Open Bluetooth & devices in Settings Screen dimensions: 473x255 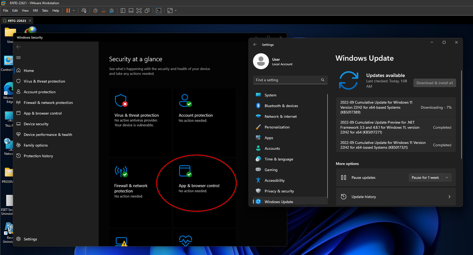(x=290, y=106)
